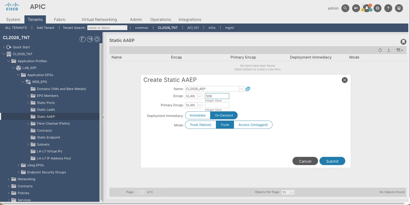Select Trunk (Native) mode
This screenshot has width=410, height=205.
click(x=201, y=125)
